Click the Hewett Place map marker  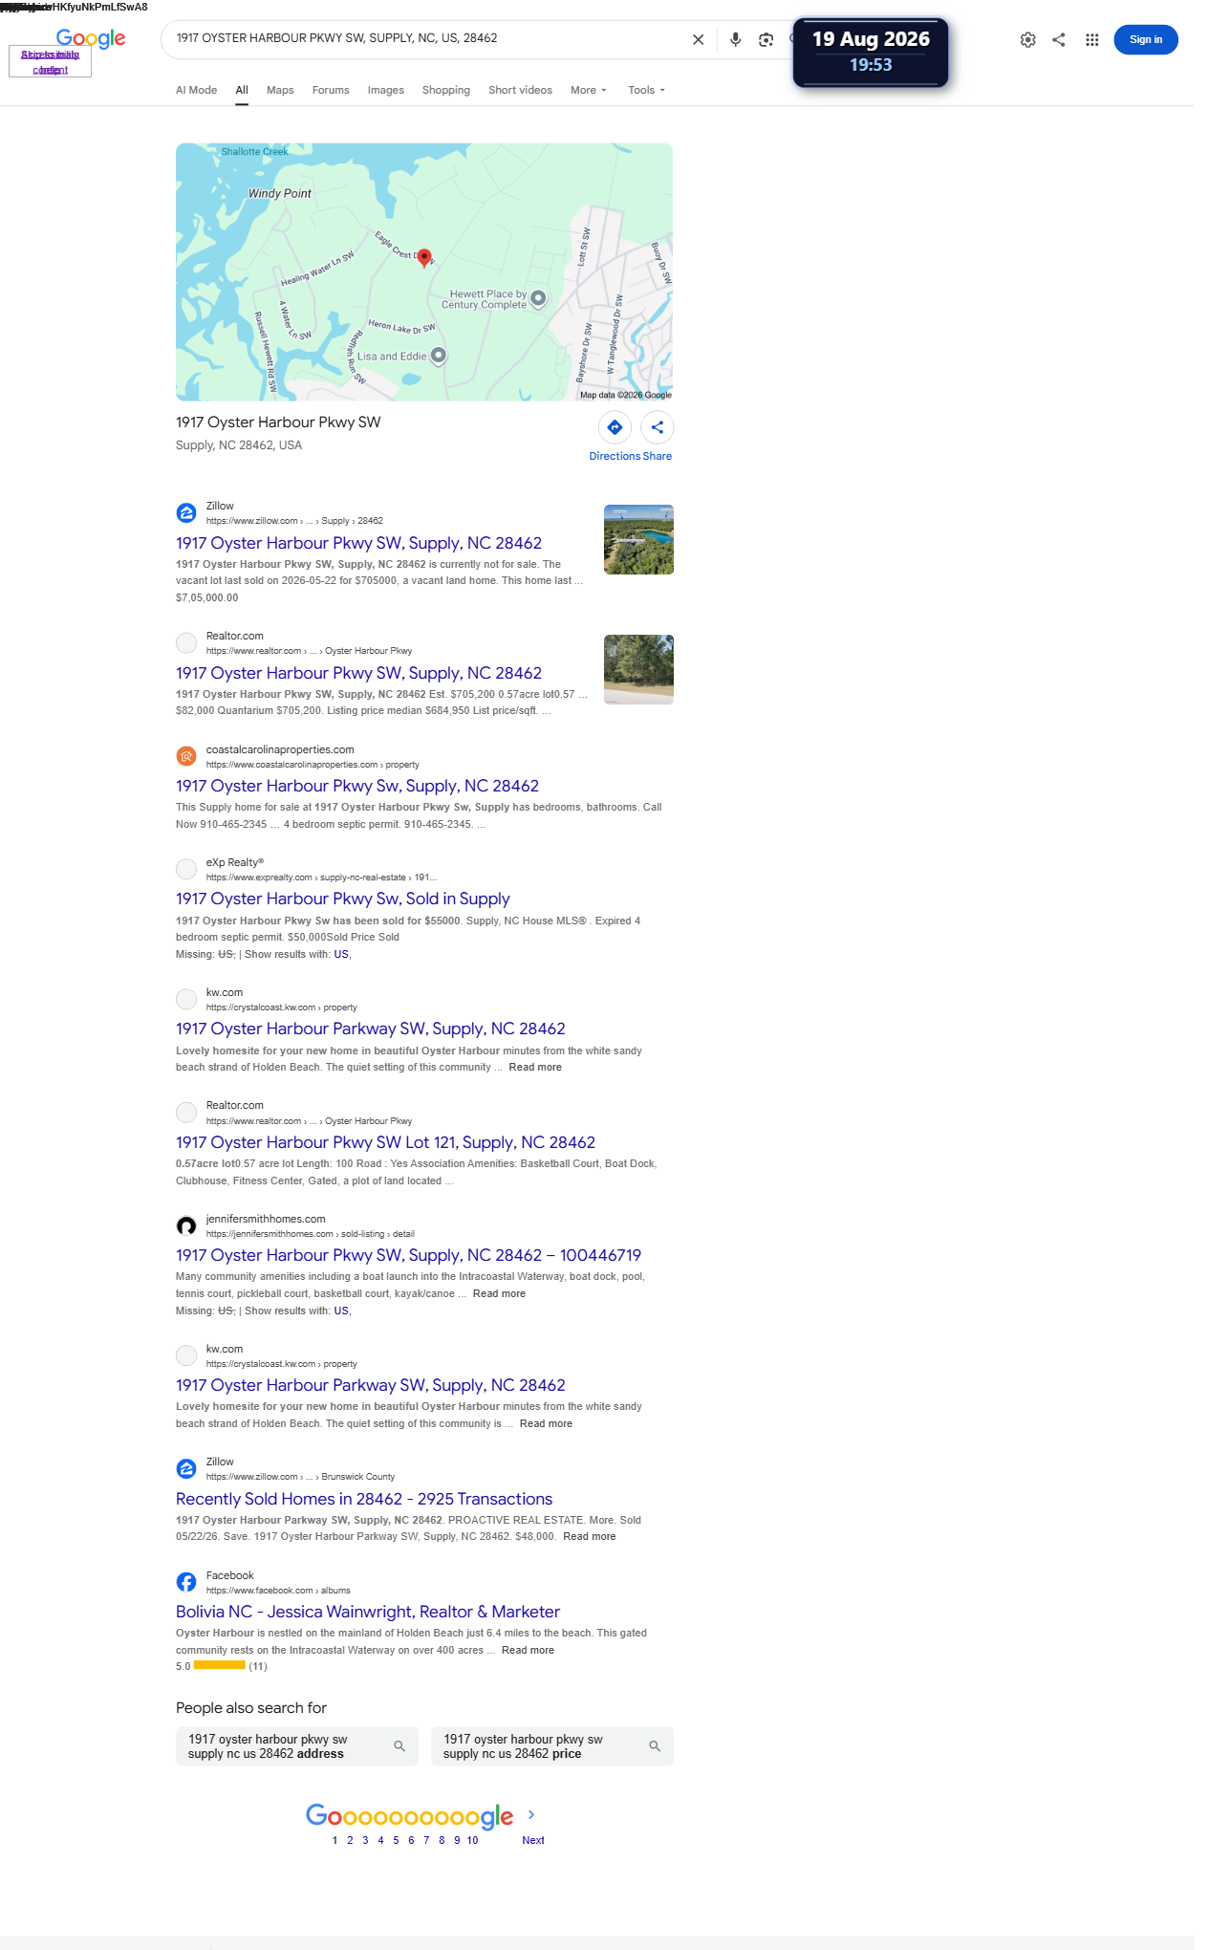(x=538, y=298)
